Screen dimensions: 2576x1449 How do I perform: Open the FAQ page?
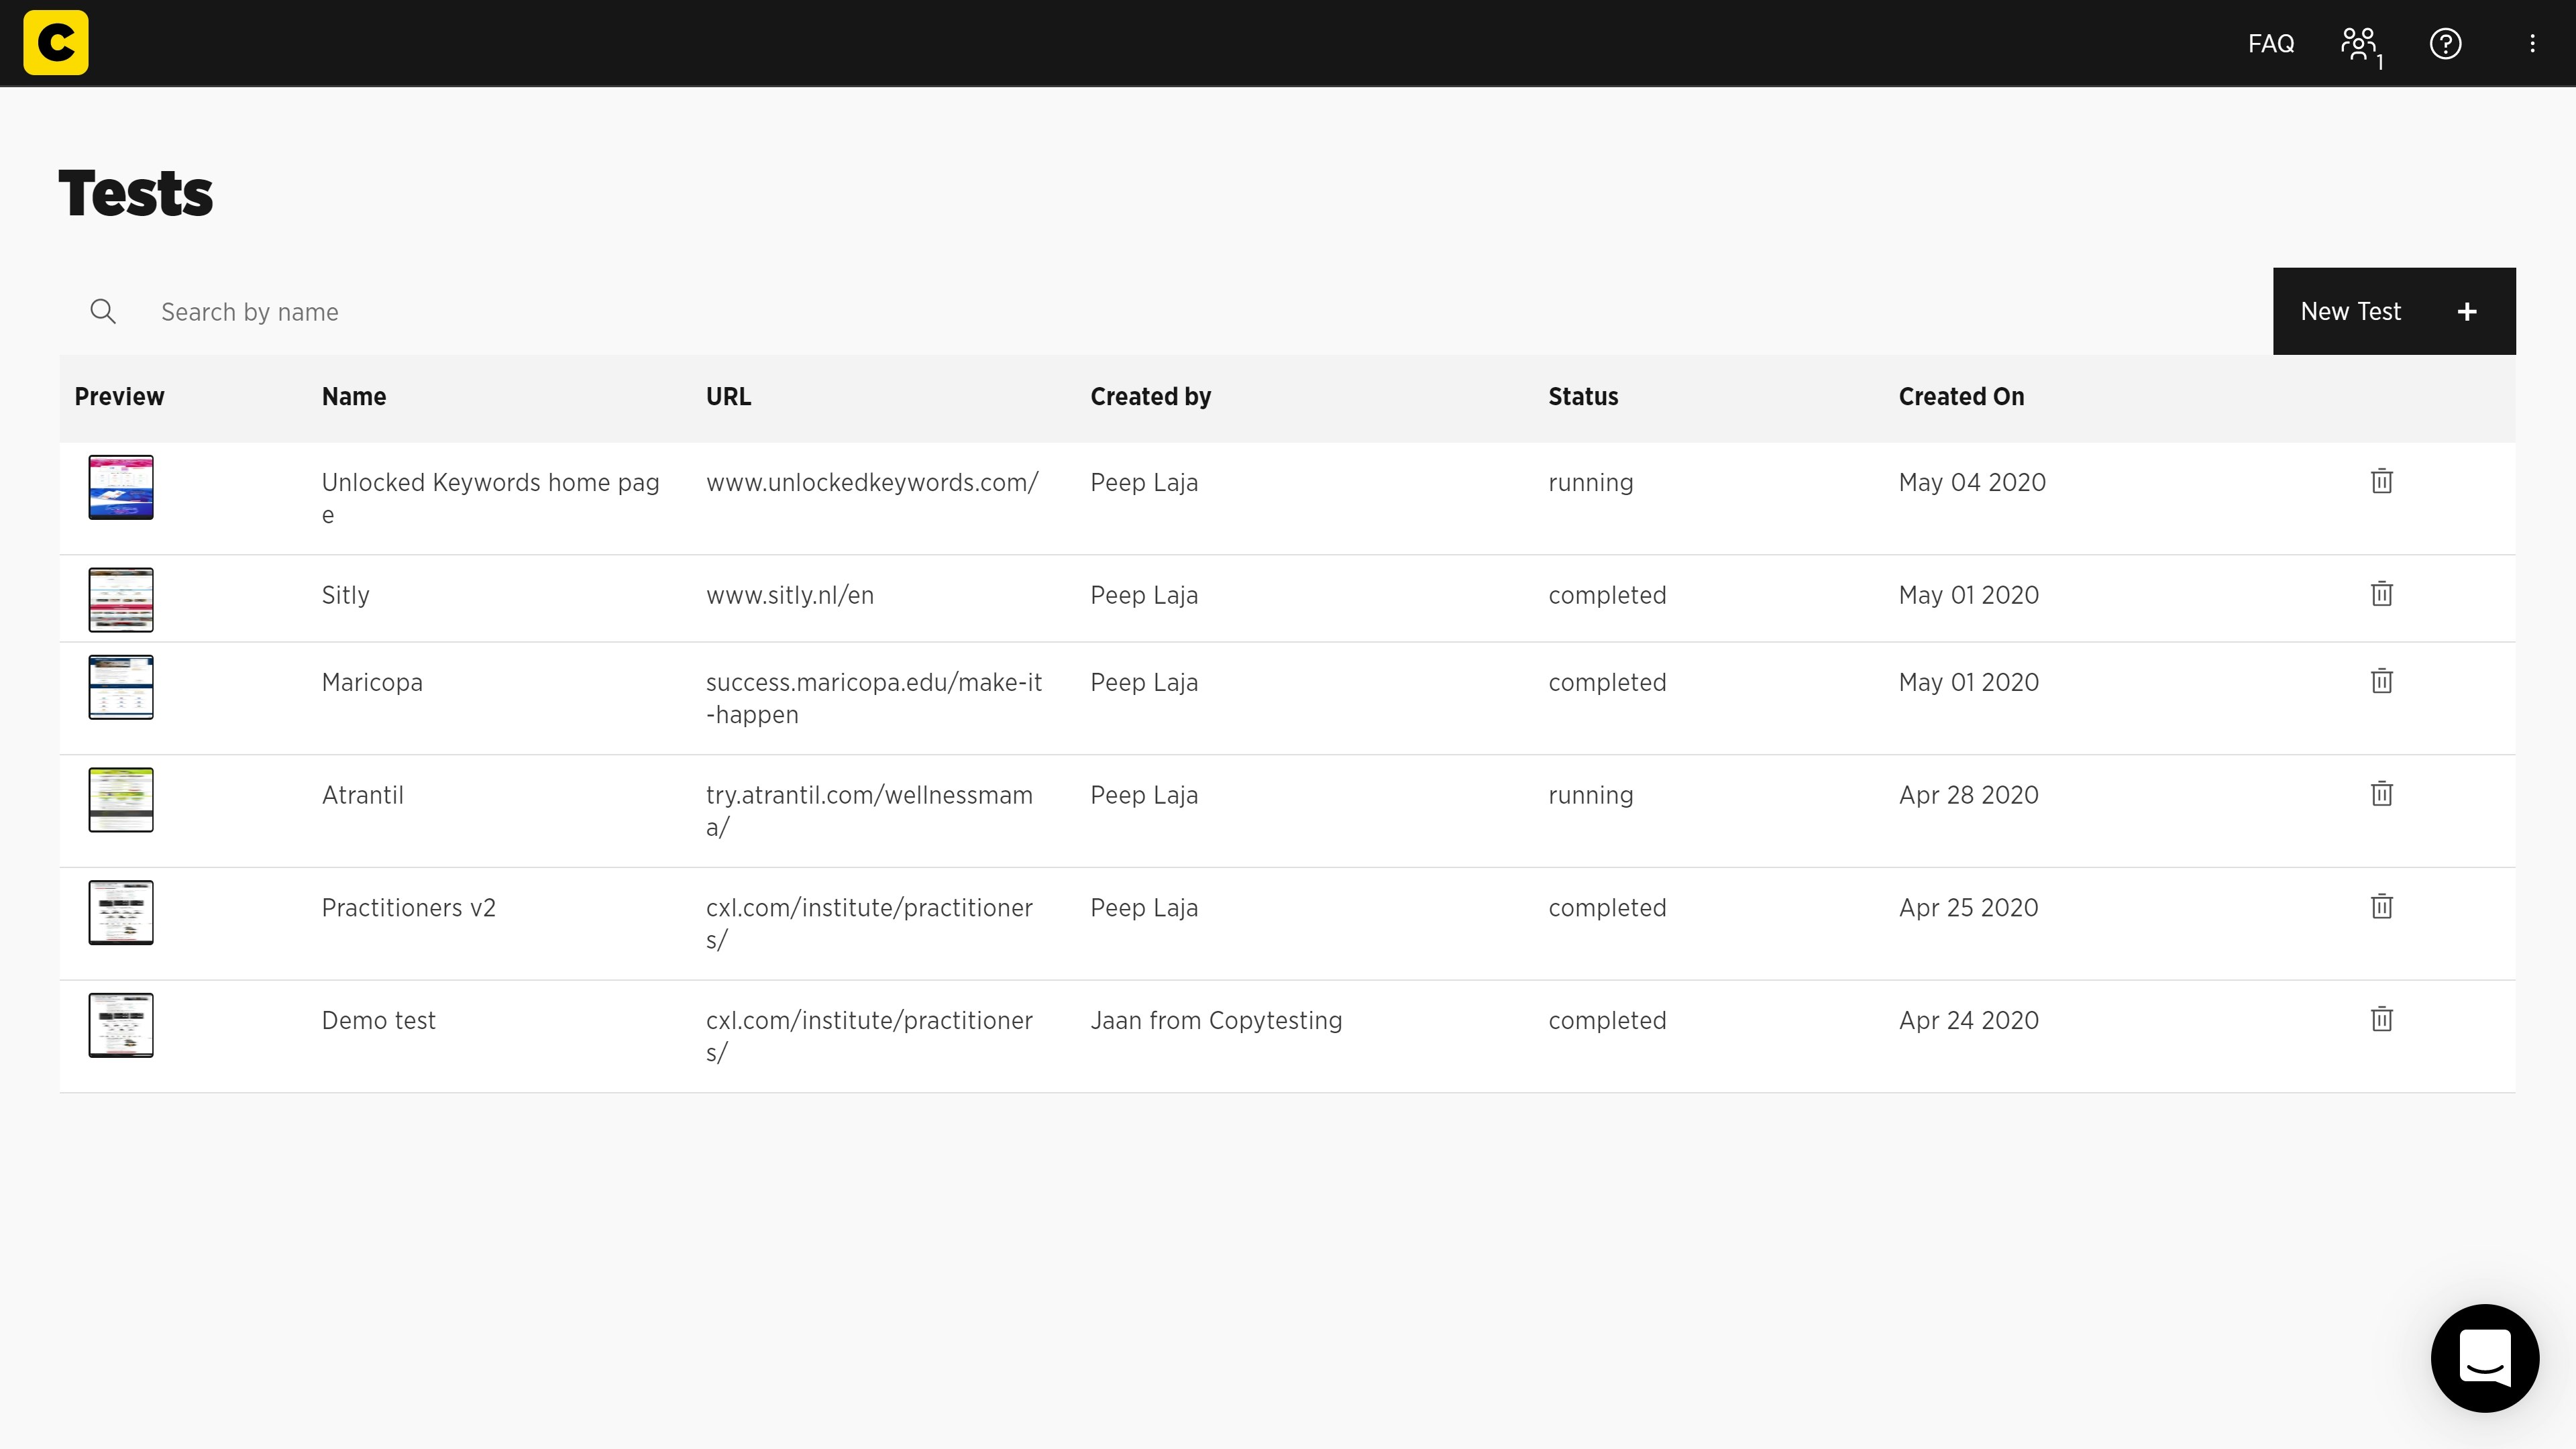[x=2270, y=42]
